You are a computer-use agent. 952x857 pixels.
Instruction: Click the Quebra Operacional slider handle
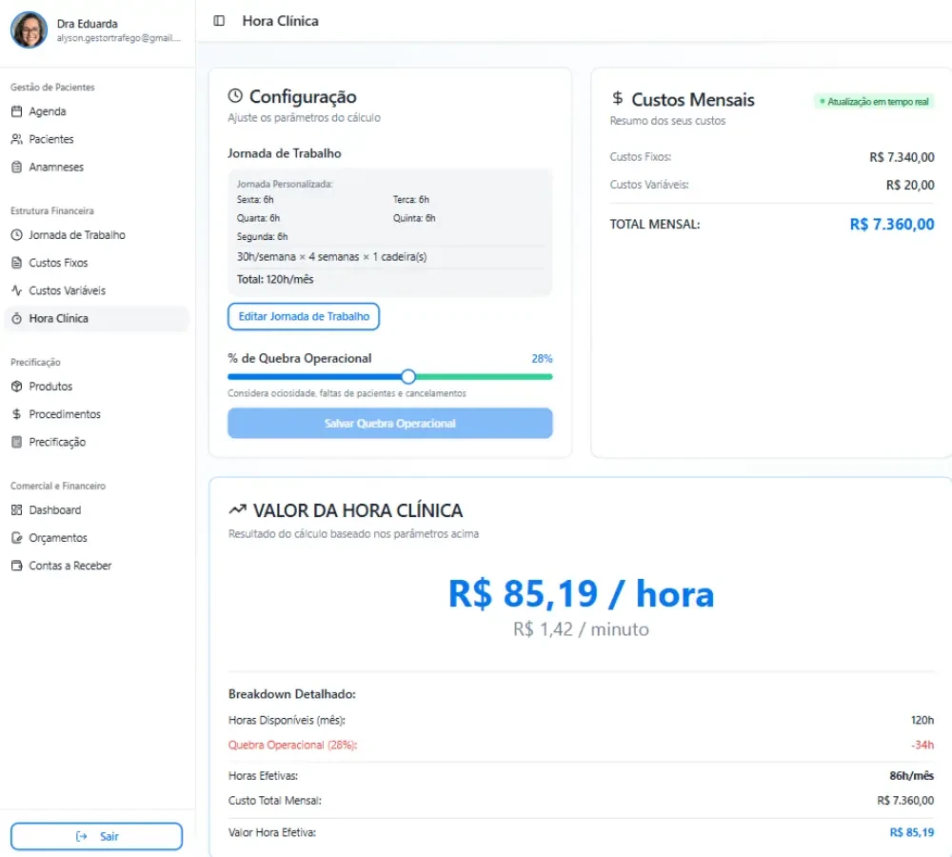pyautogui.click(x=408, y=376)
